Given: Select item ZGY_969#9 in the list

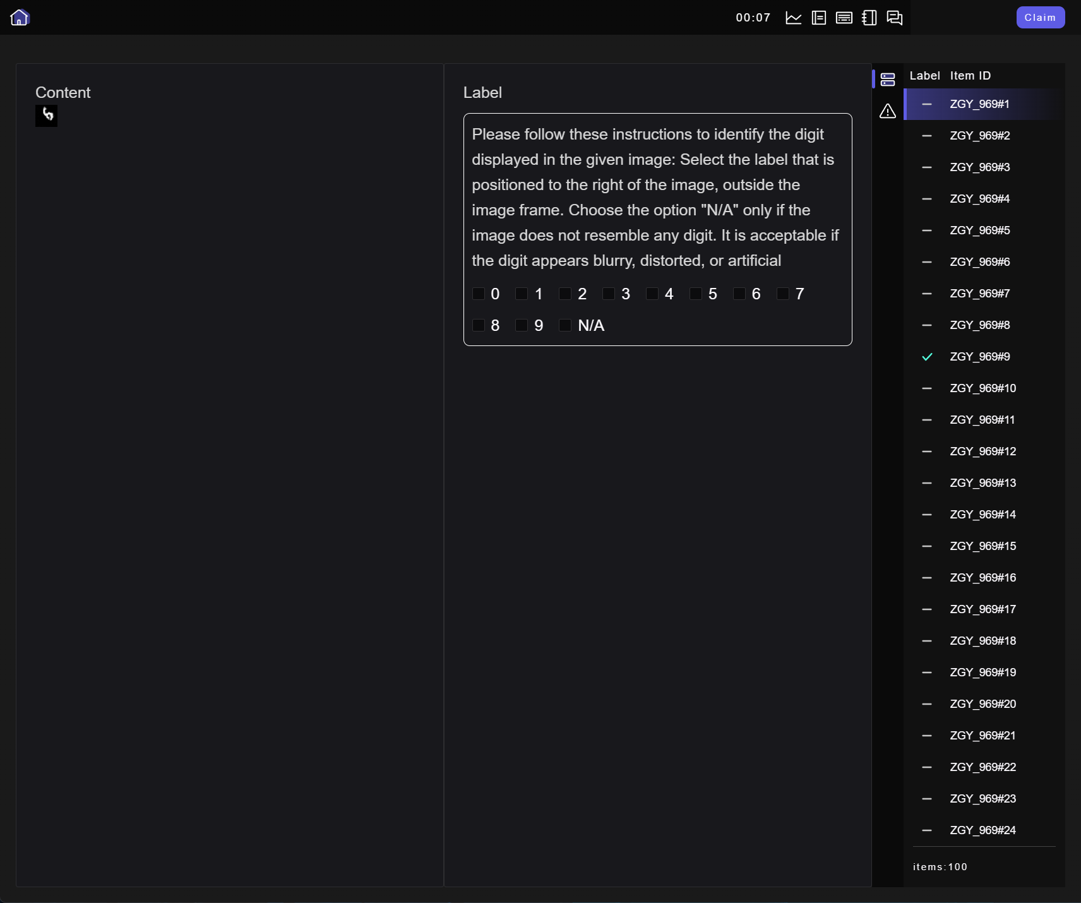Looking at the screenshot, I should pyautogui.click(x=979, y=357).
